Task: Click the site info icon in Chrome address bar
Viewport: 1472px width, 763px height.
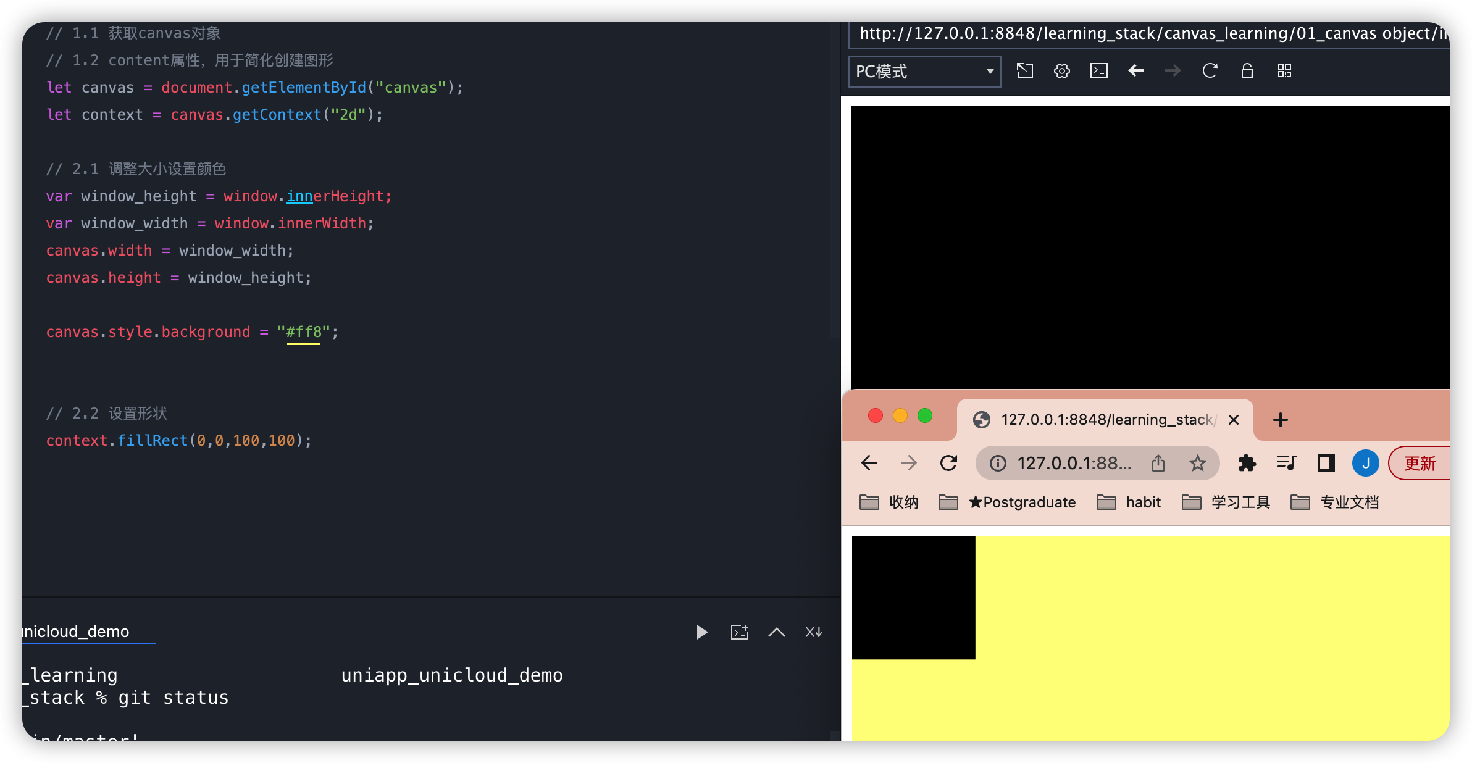Action: tap(998, 463)
